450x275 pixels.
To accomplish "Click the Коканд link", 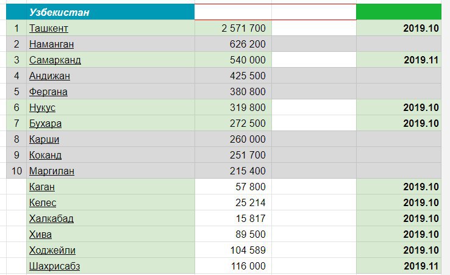I will point(45,155).
